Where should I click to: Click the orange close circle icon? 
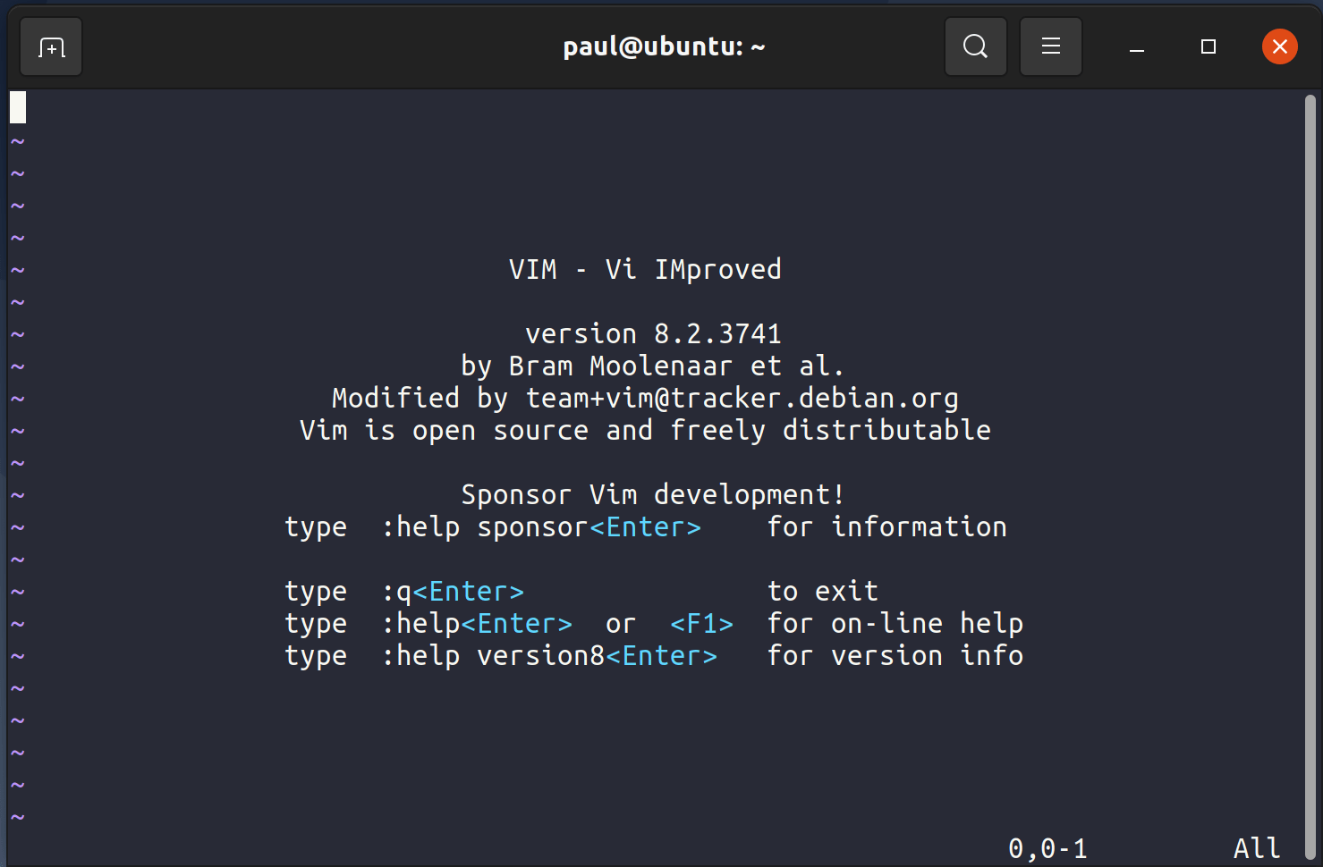pos(1279,46)
